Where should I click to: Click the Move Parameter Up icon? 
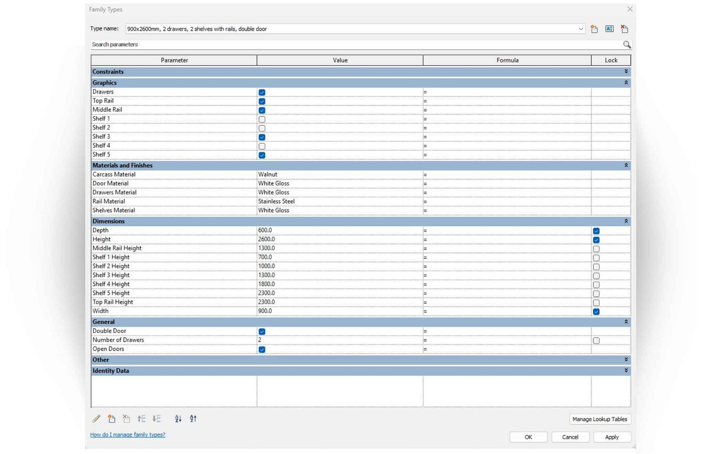(142, 419)
